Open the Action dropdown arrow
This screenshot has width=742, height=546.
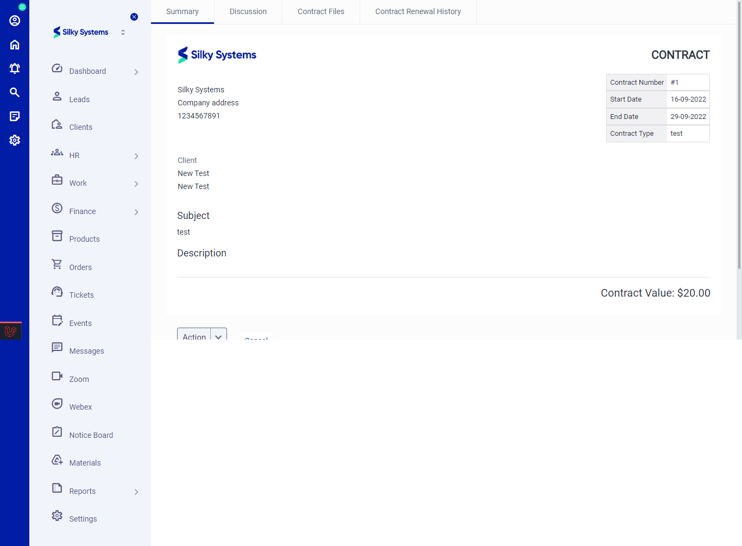pyautogui.click(x=219, y=336)
